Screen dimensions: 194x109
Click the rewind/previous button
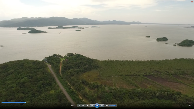coord(92,106)
